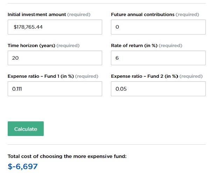Click the "Expense ratio – Fund 2" label

click(145, 76)
